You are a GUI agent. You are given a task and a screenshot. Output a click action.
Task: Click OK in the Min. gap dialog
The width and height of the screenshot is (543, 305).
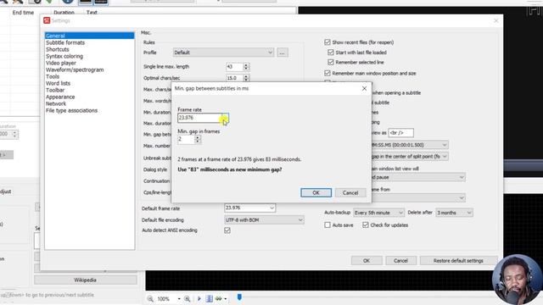(x=316, y=192)
